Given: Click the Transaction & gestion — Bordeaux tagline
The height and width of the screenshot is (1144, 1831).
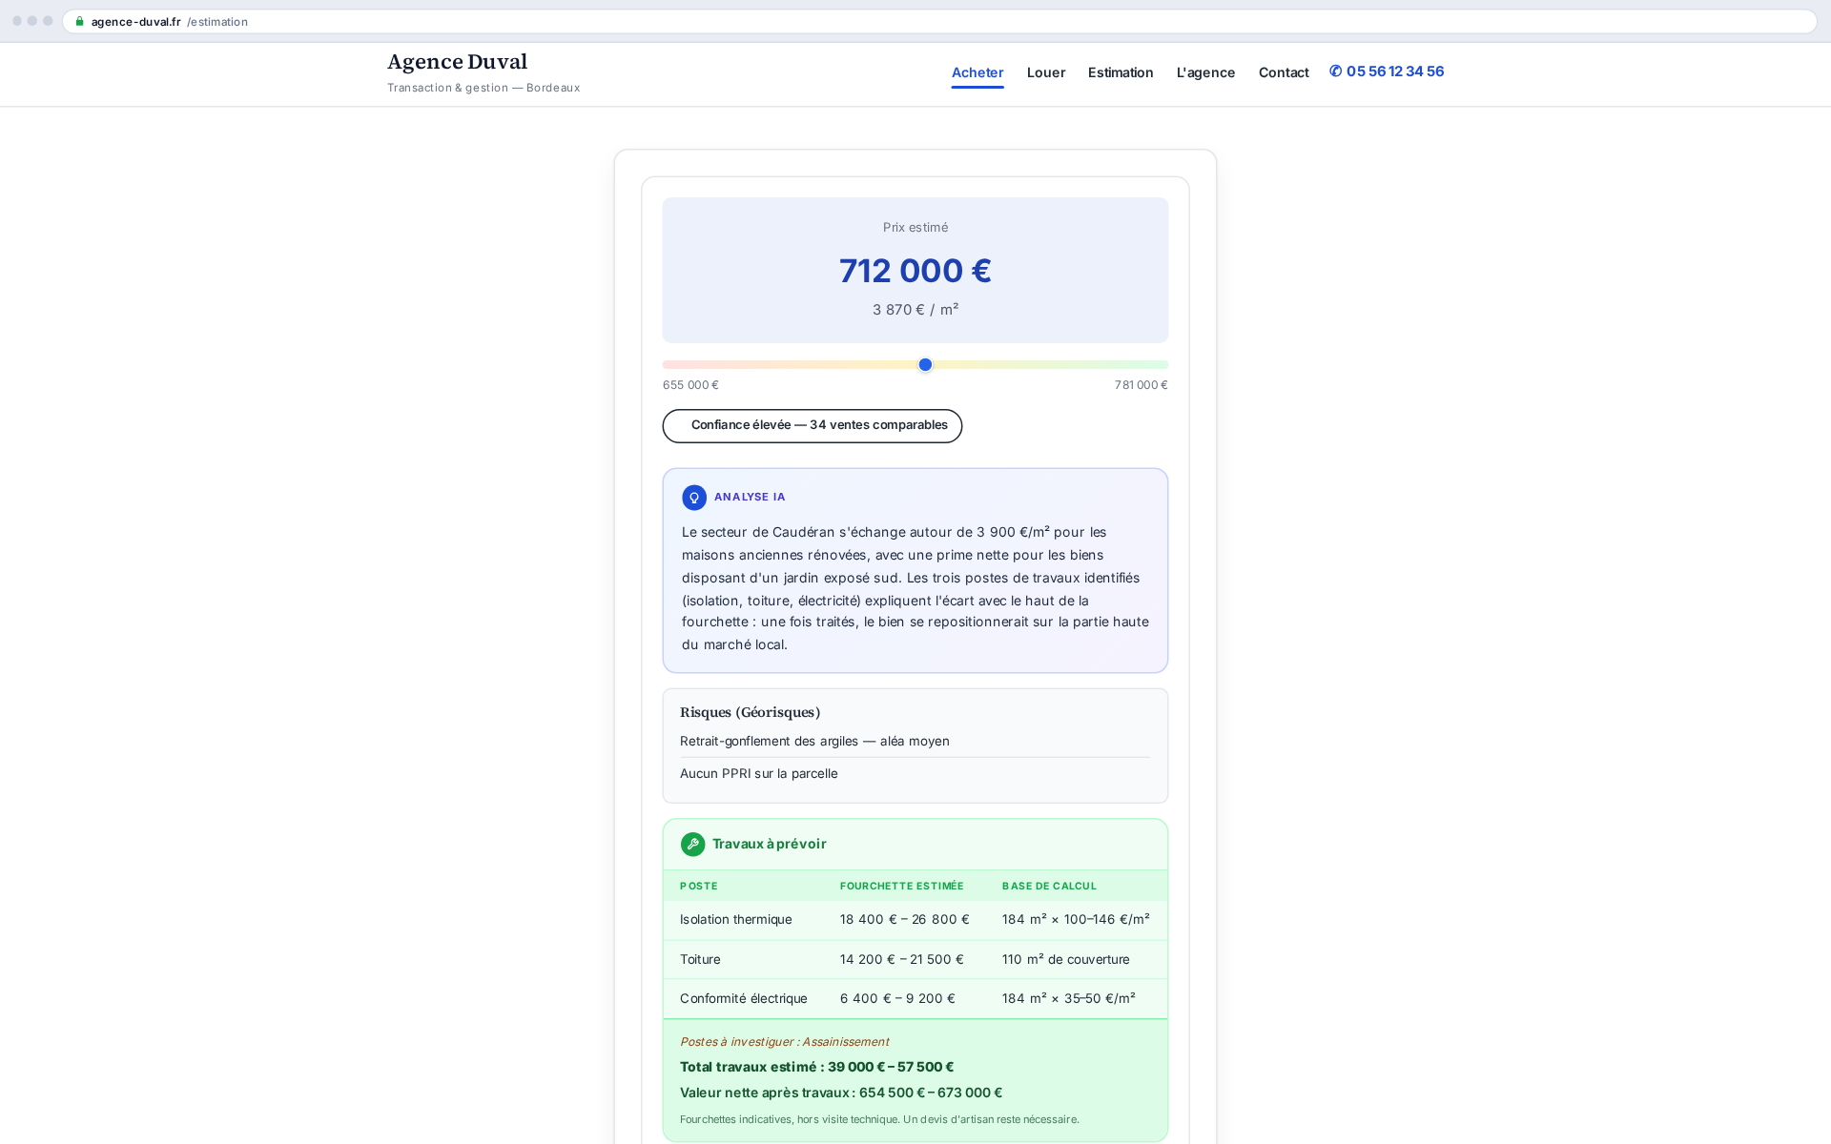Looking at the screenshot, I should click(x=483, y=88).
